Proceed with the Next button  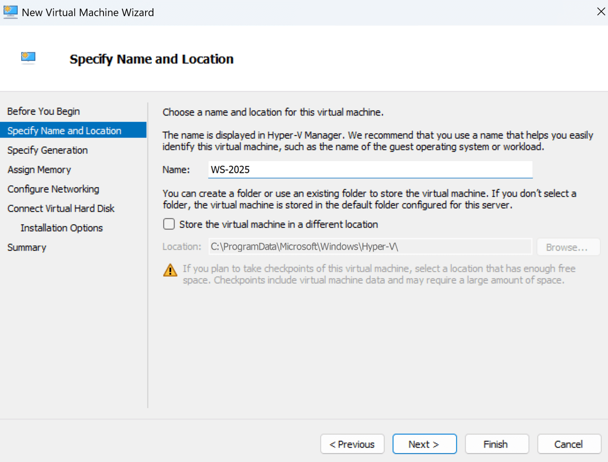coord(424,444)
